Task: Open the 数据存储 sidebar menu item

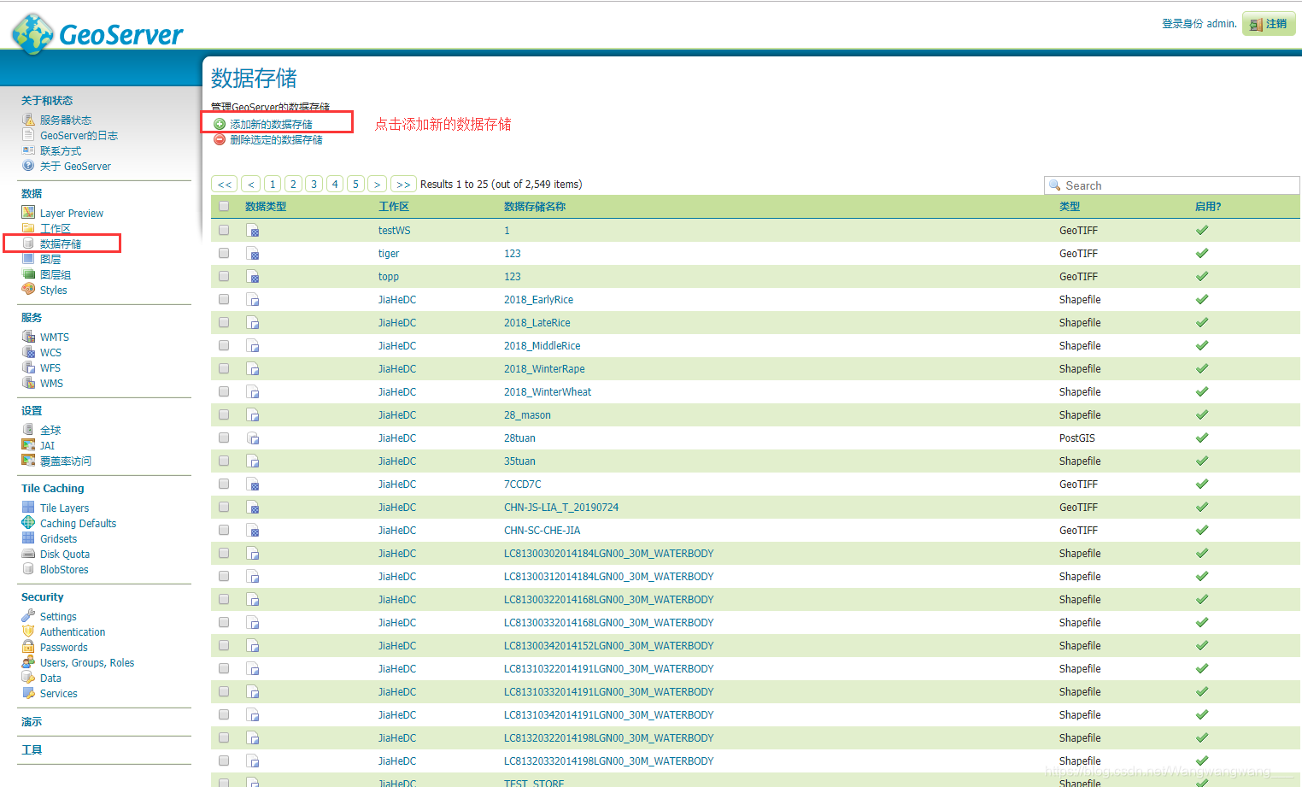Action: pyautogui.click(x=61, y=244)
